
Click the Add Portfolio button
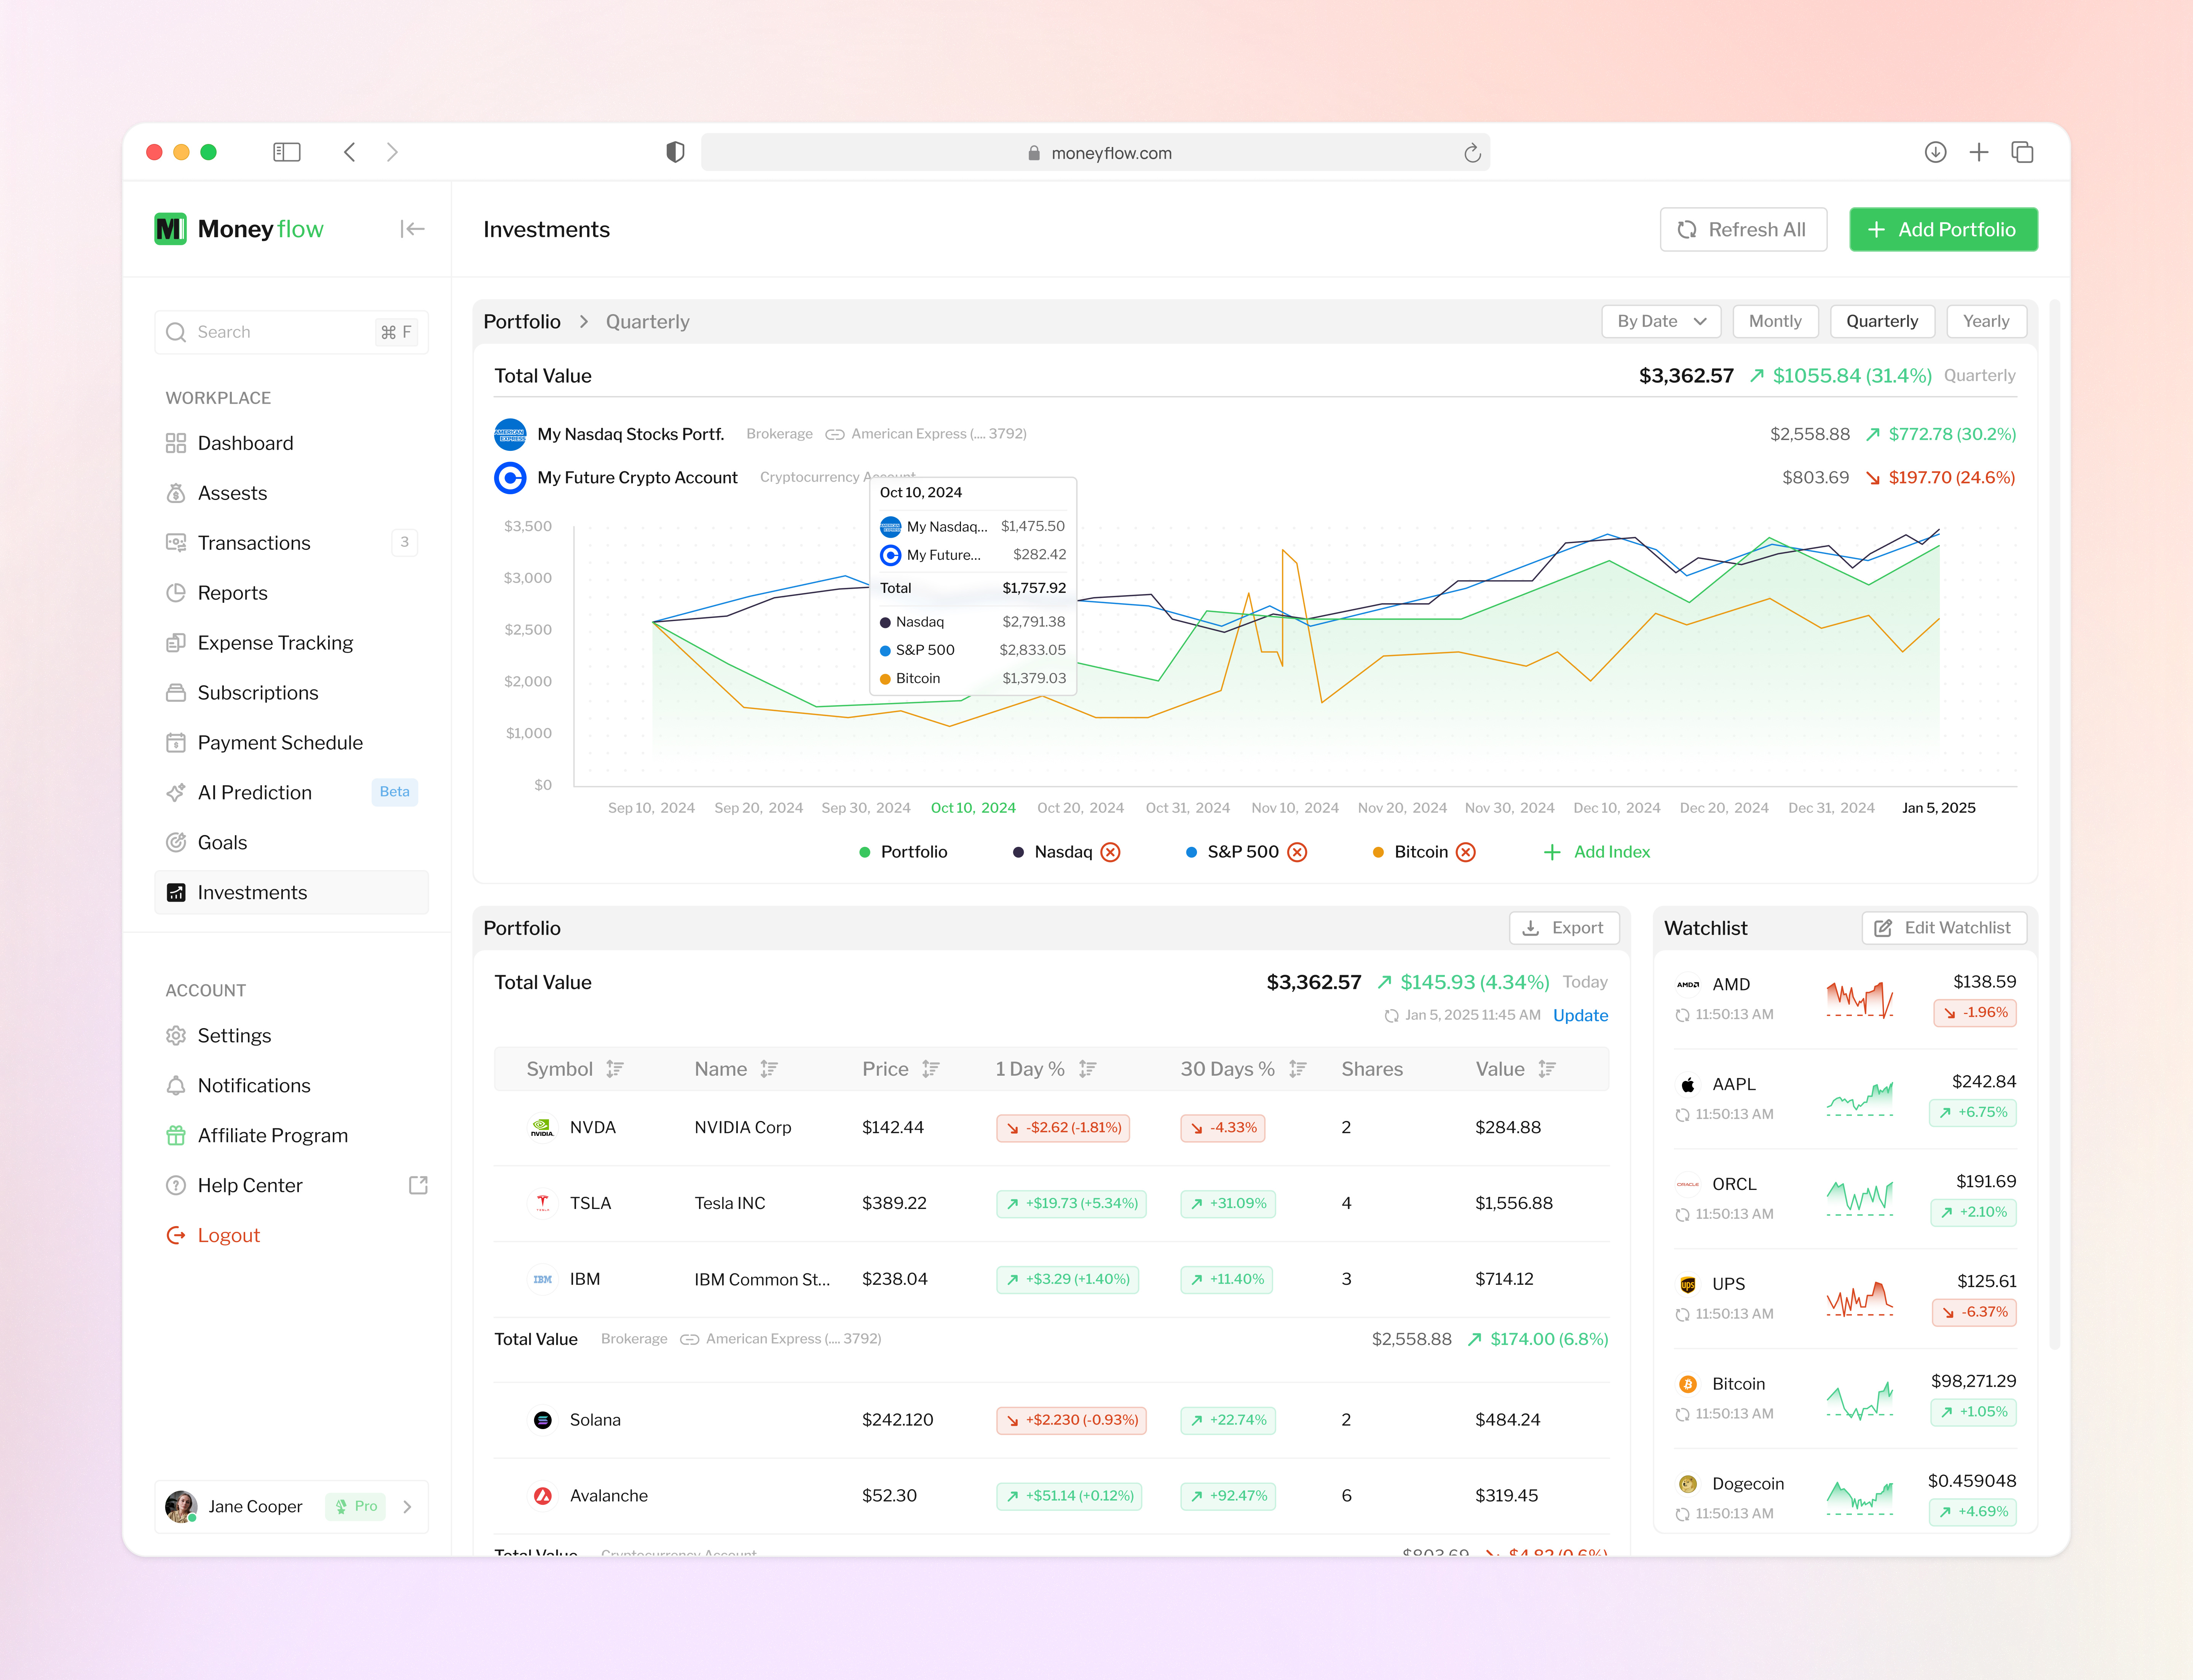click(1942, 229)
